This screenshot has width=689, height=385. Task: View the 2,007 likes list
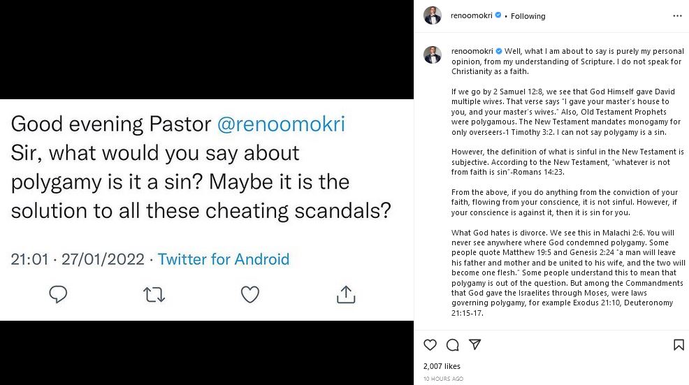click(442, 366)
